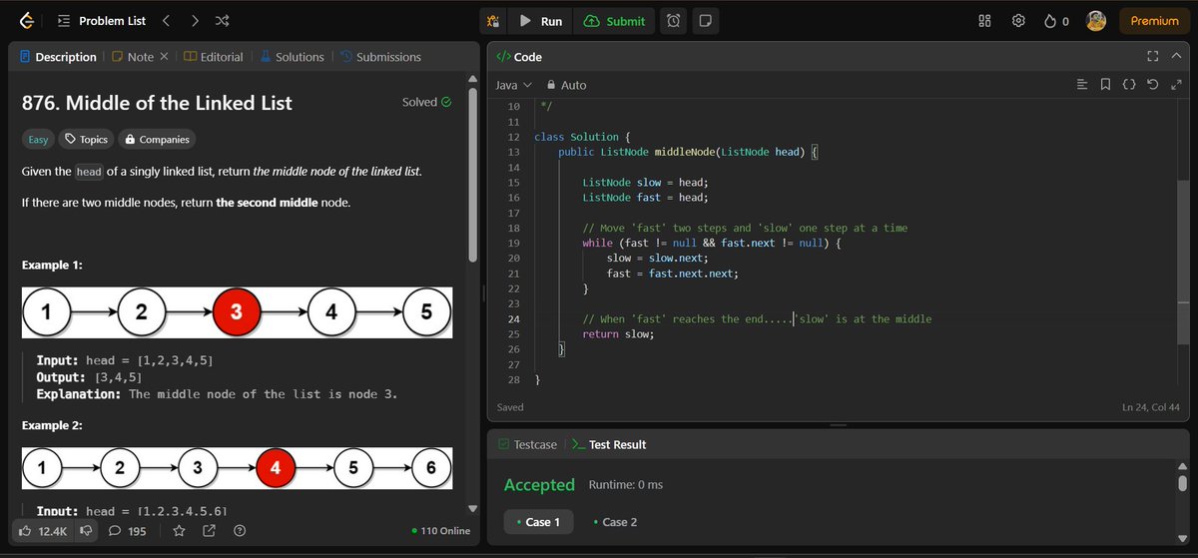This screenshot has width=1198, height=558.
Task: Go to the previous problem arrow
Action: tap(166, 21)
